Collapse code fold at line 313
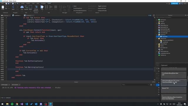The width and height of the screenshot is (188, 106). tap(6, 30)
